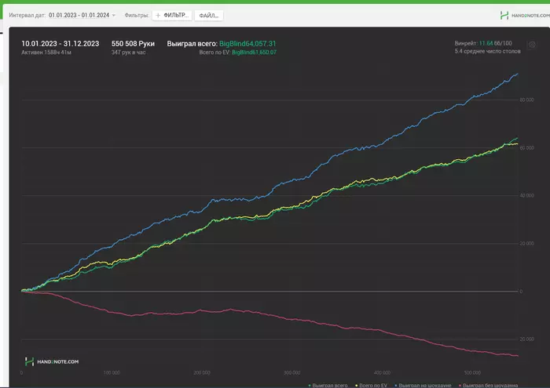Click the Интервал дат label
Image resolution: width=550 pixels, height=388 pixels.
27,16
